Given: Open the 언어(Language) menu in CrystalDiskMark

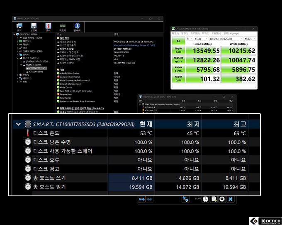Looking at the screenshot, I should click(231, 33).
